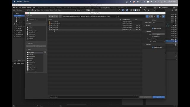Switch file display to vertical list mode
Viewport: 190px width, 107px height.
(147, 16)
